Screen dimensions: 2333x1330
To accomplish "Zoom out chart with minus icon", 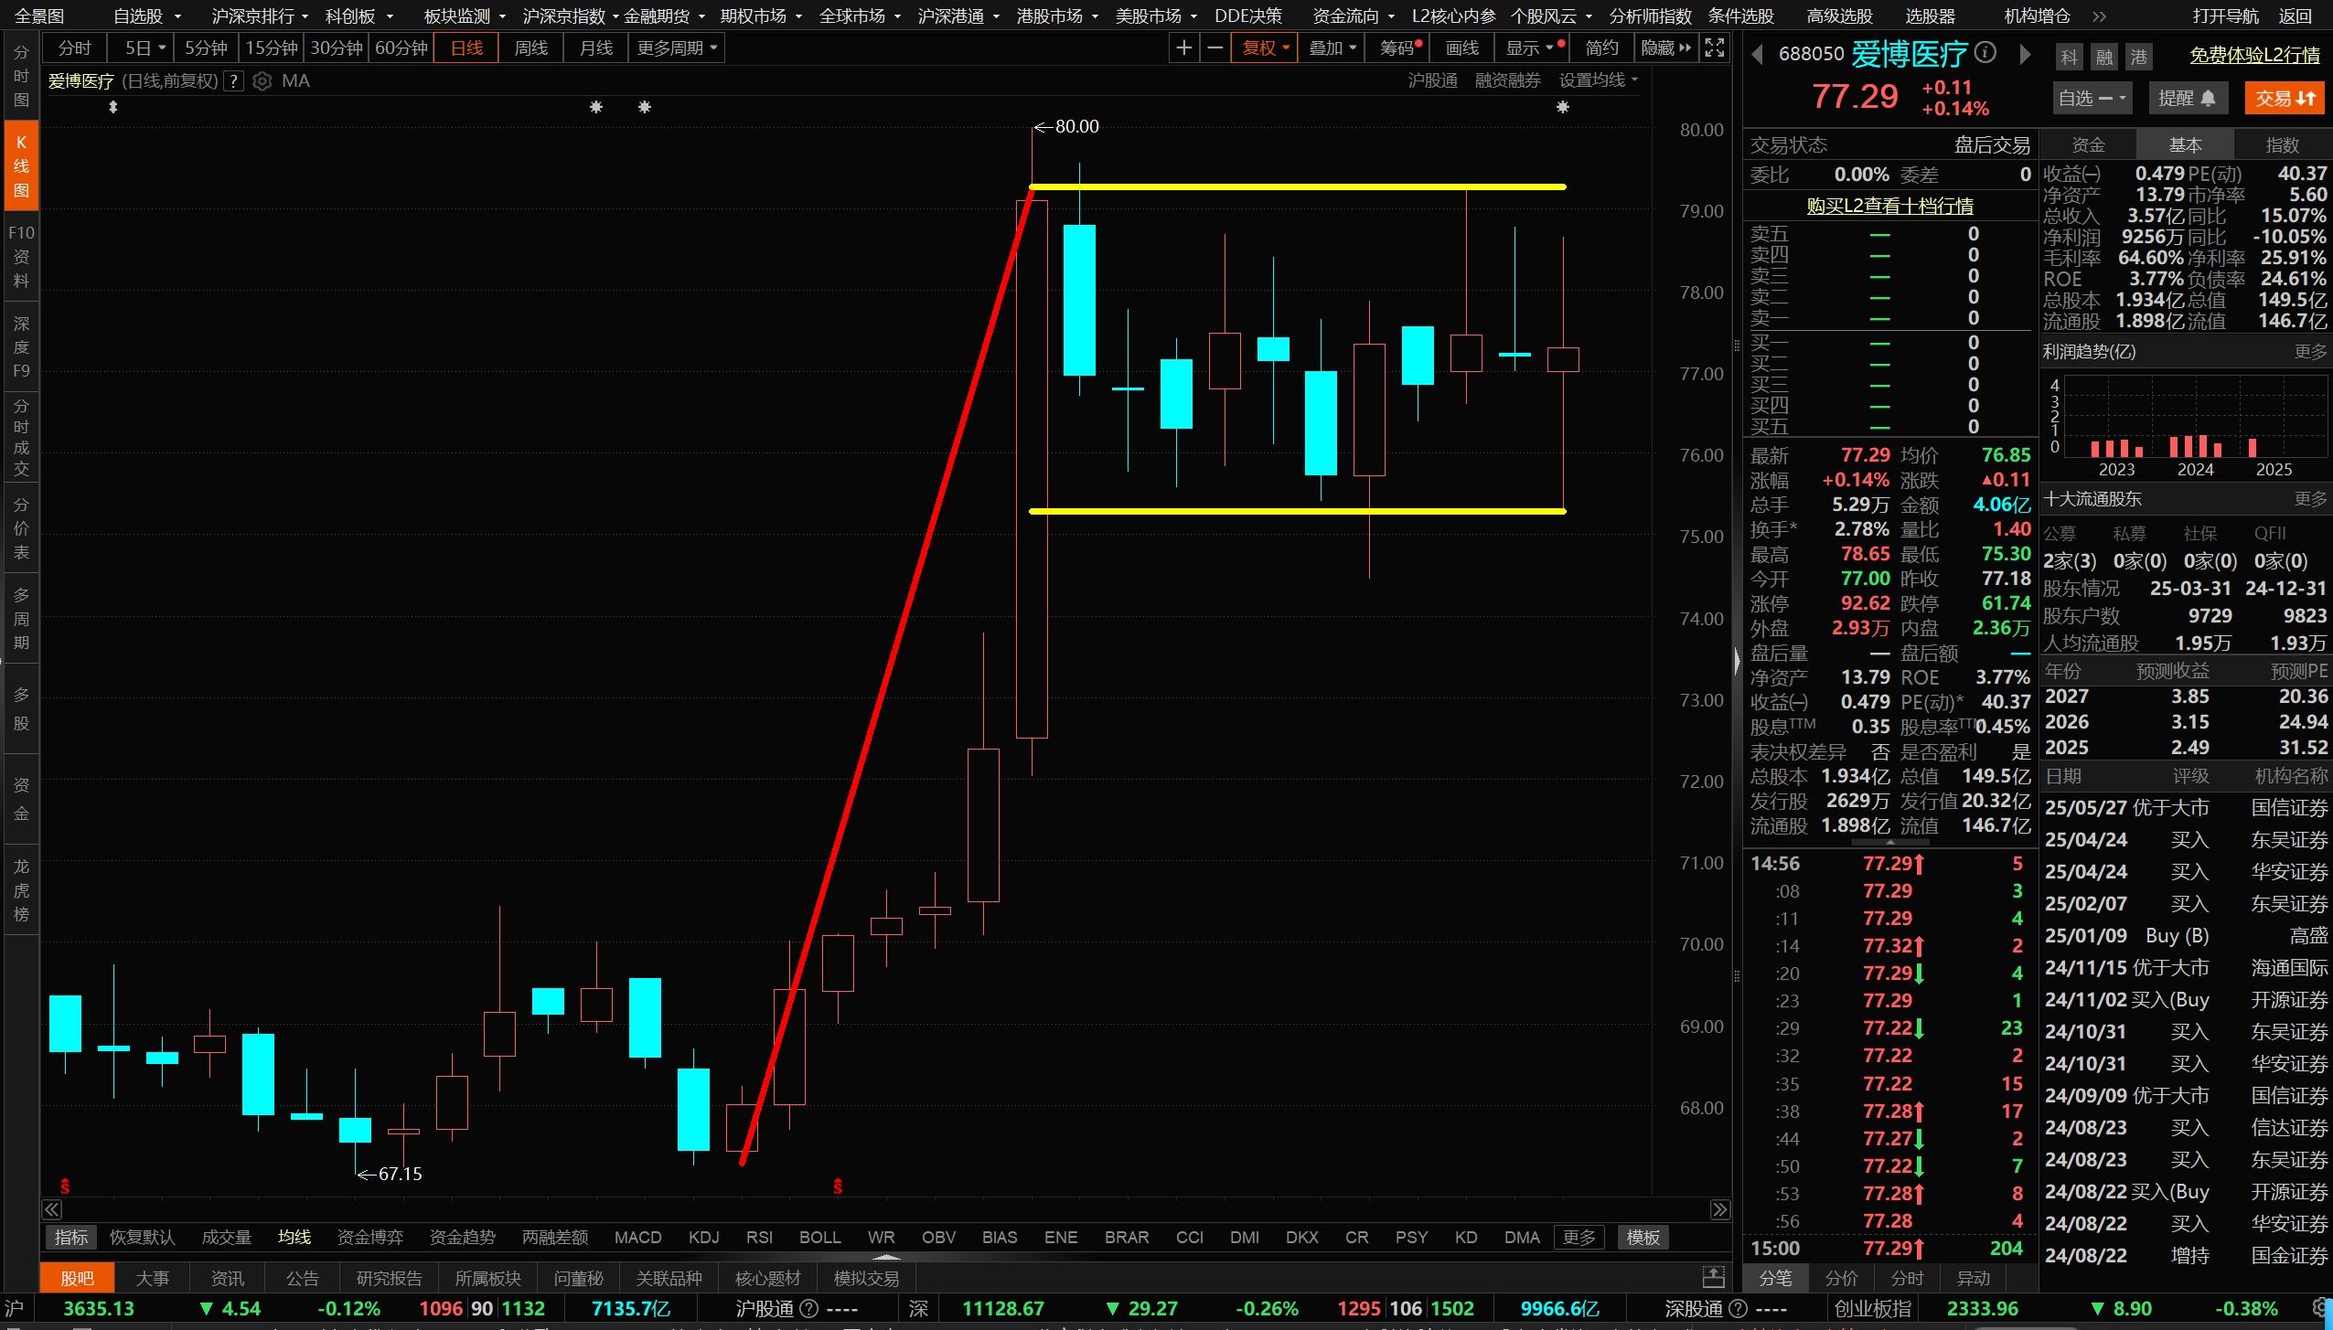I will 1215,48.
